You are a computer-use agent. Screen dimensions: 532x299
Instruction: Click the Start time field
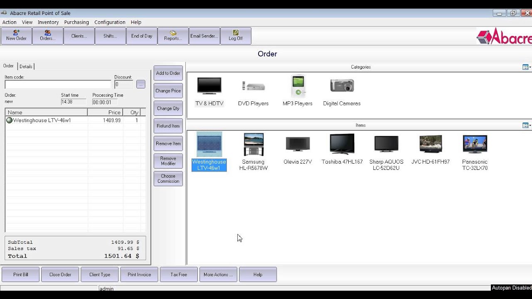point(74,102)
